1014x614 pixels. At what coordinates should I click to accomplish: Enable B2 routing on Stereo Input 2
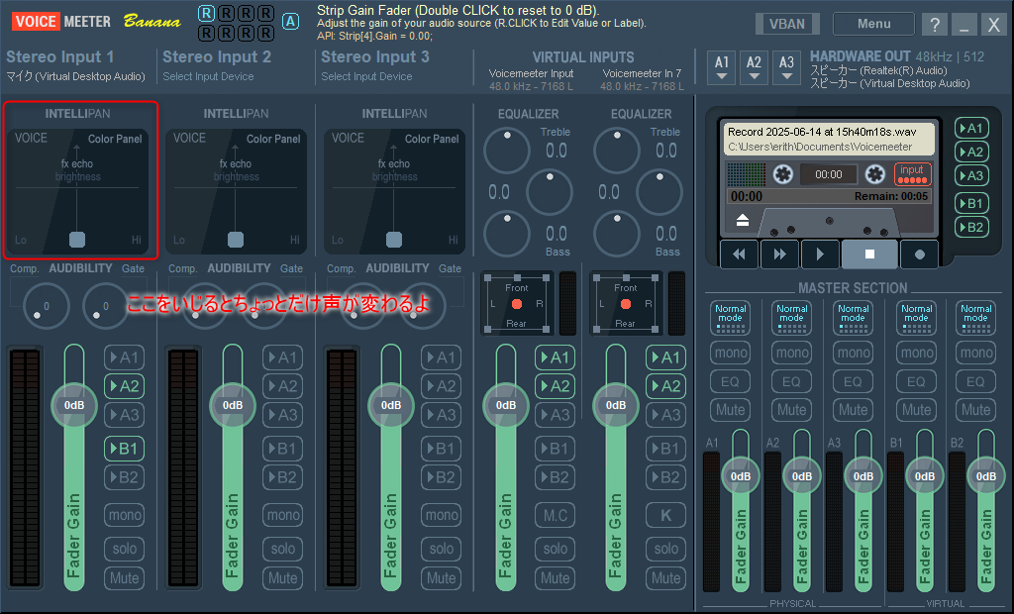click(x=282, y=477)
